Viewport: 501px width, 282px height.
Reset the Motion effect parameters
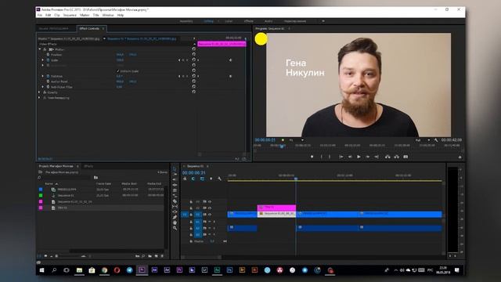click(x=193, y=49)
